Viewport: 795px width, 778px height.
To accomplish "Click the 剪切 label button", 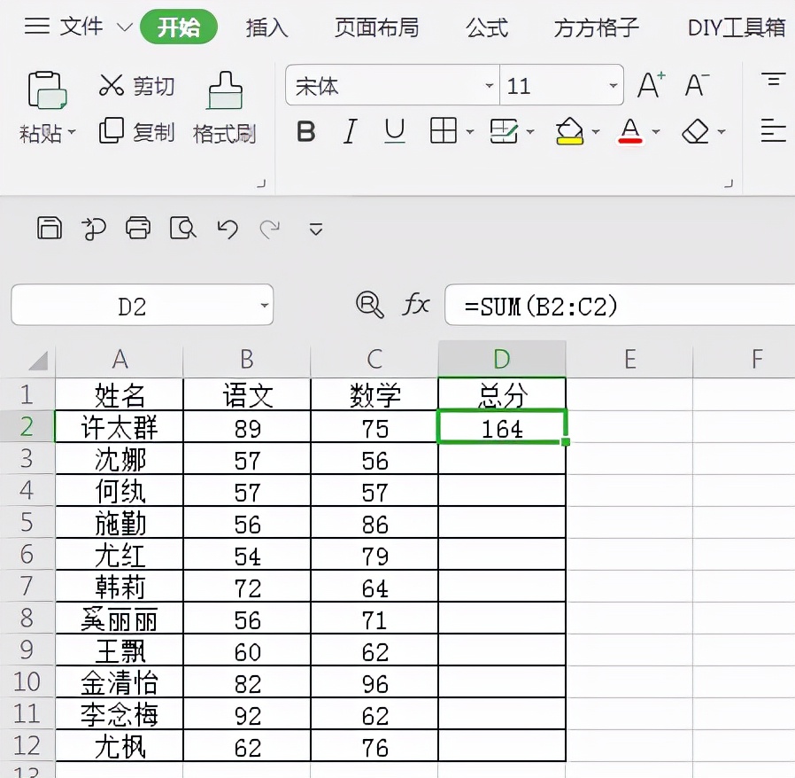I will [x=154, y=86].
